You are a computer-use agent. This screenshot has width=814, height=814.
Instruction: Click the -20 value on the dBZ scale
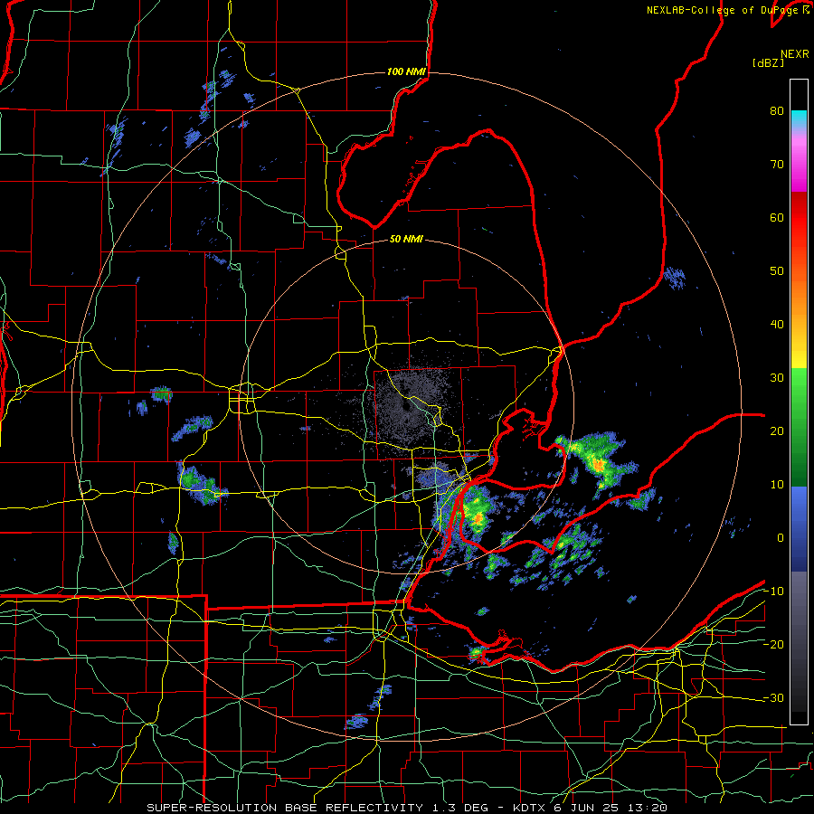coord(773,645)
